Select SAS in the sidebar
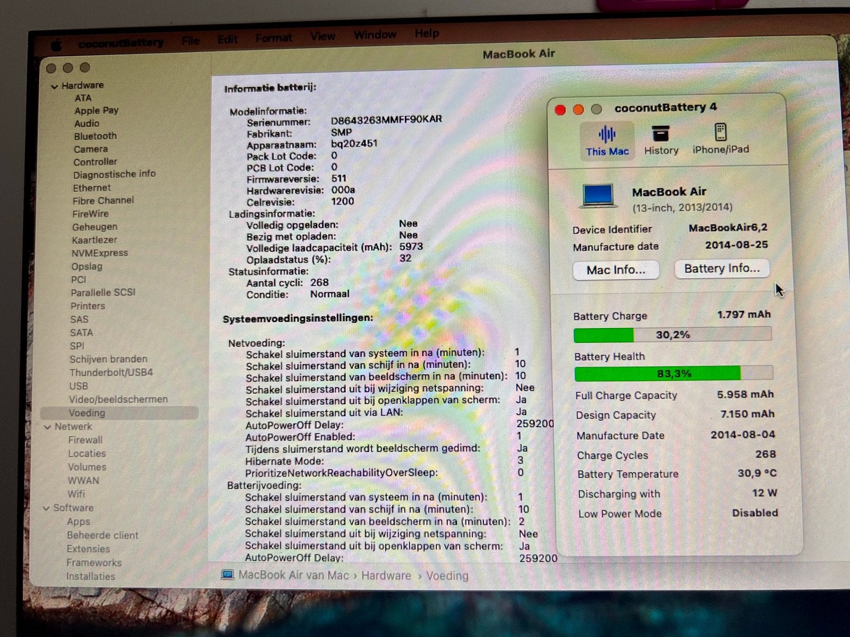 click(79, 320)
